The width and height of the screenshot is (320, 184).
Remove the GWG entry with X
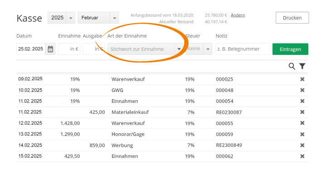[302, 90]
